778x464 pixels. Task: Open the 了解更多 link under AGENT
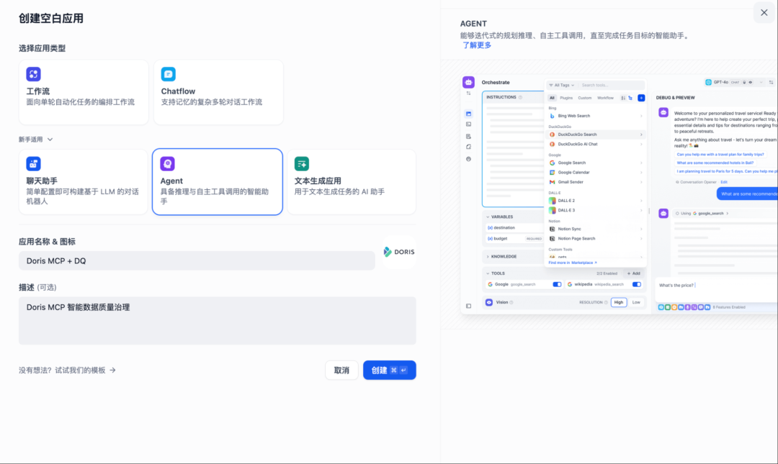[477, 45]
